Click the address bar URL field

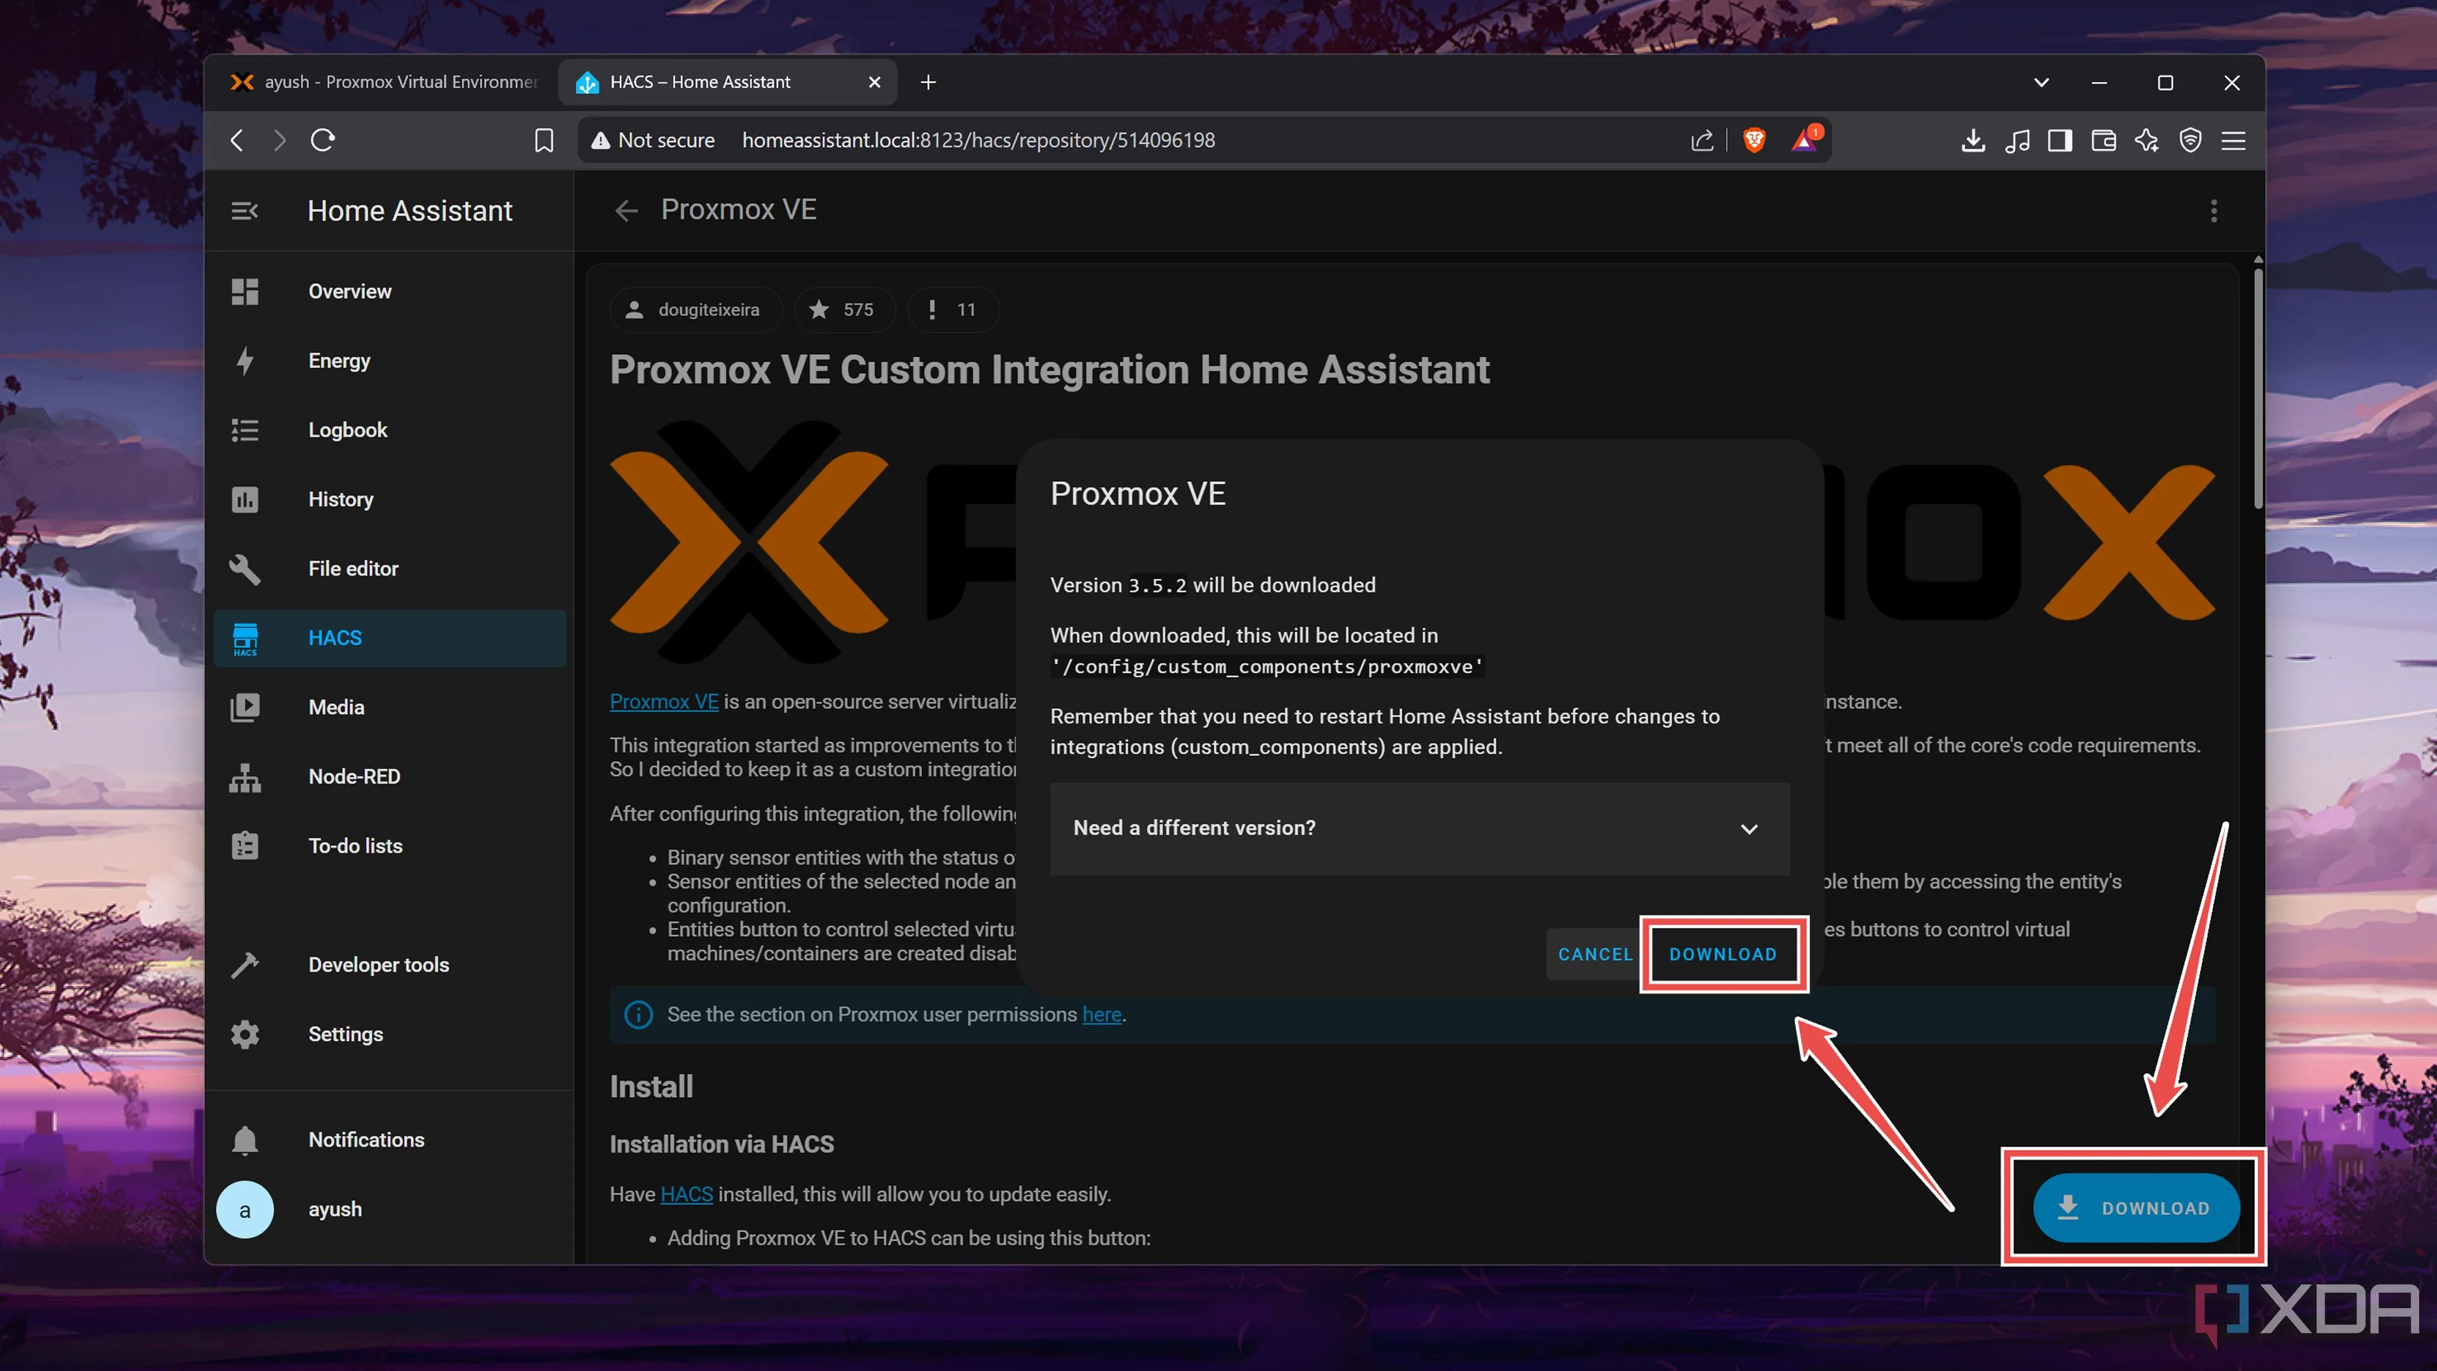[x=977, y=140]
